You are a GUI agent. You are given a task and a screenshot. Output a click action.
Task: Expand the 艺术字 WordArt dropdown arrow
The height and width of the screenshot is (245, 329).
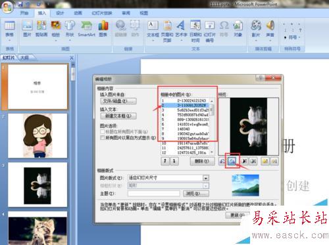pos(182,40)
